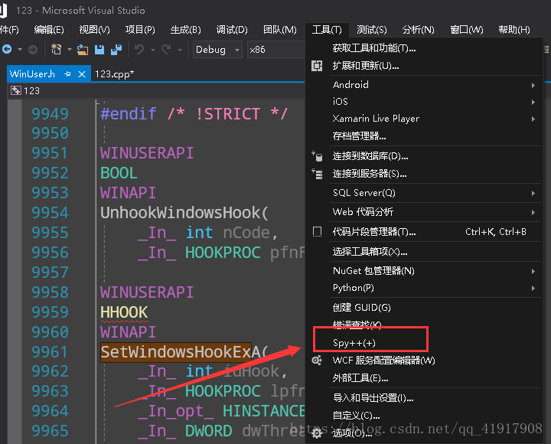Click the highlighted SetWindowsHookEx text
Viewport: 551px width, 444px height.
176,352
